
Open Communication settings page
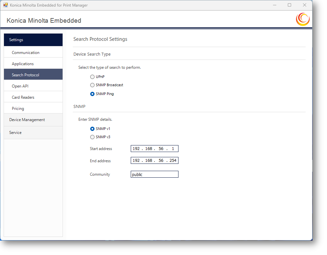coord(33,53)
